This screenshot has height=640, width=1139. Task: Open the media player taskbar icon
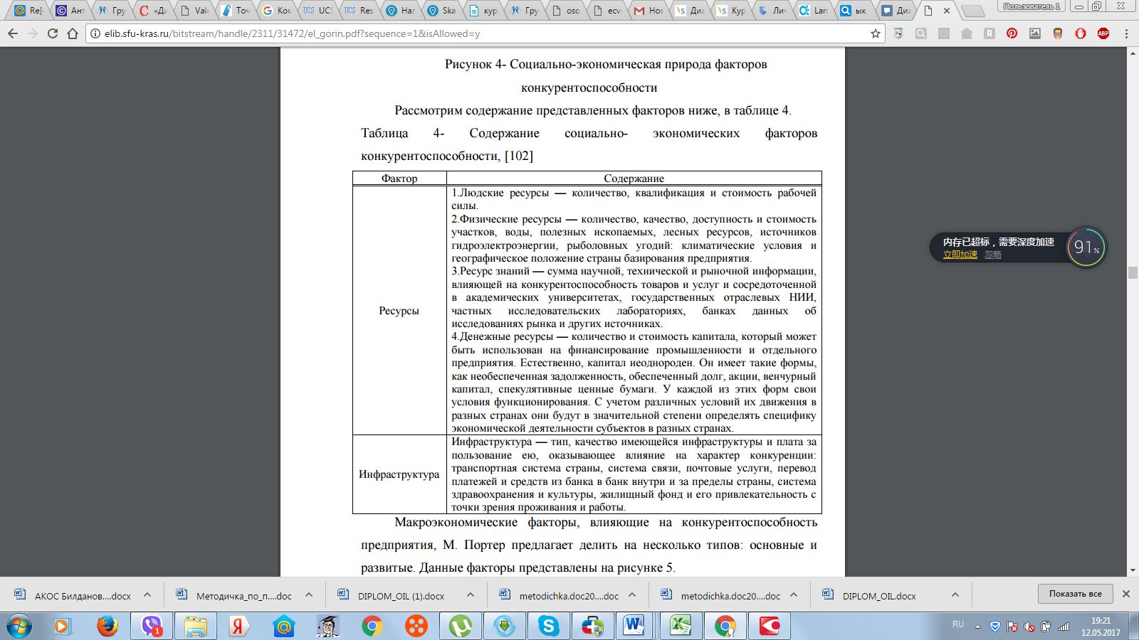(62, 626)
